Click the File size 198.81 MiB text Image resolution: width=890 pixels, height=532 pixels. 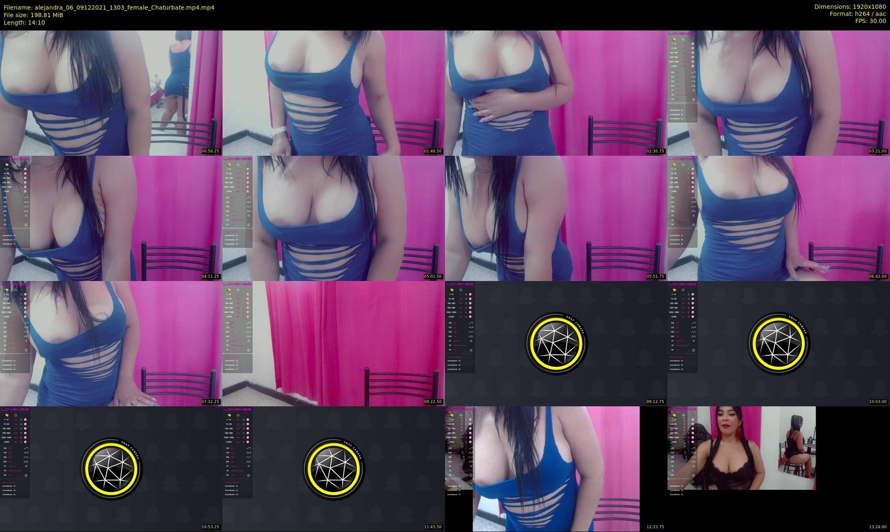click(x=33, y=15)
